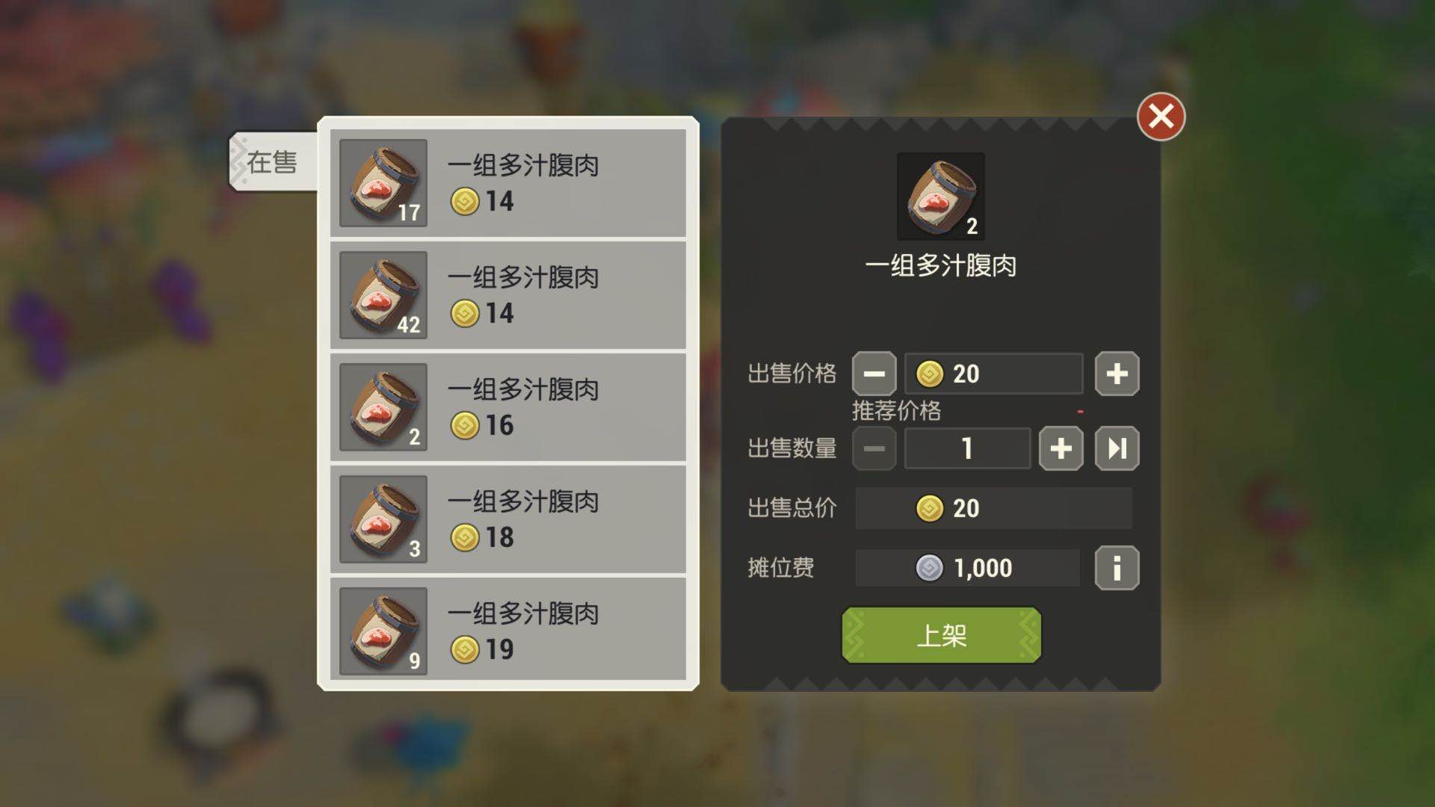Click the 推荐价格 recommended price label

(x=896, y=410)
